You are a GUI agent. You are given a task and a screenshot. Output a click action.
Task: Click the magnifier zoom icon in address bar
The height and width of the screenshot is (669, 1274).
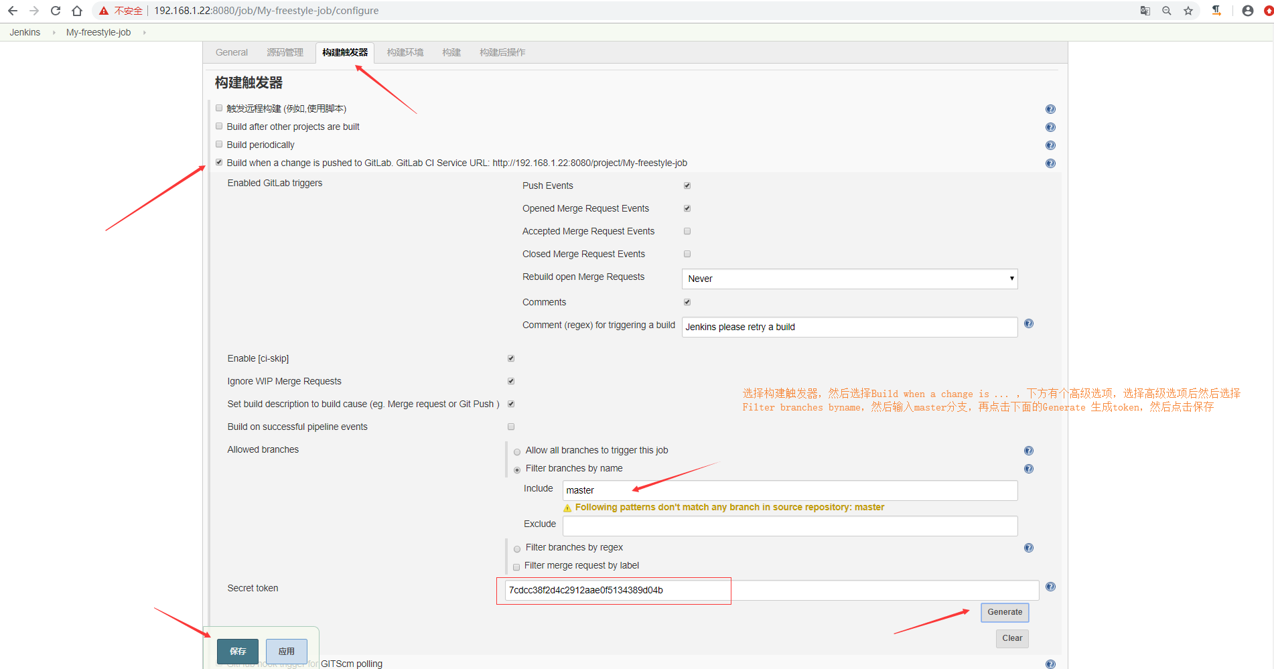[x=1167, y=11]
